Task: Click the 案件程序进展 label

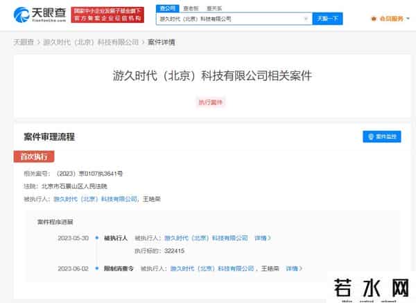Action: pyautogui.click(x=55, y=222)
